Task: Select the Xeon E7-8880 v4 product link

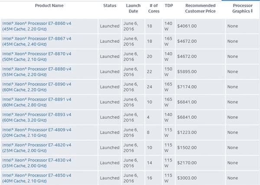Action: [x=36, y=69]
